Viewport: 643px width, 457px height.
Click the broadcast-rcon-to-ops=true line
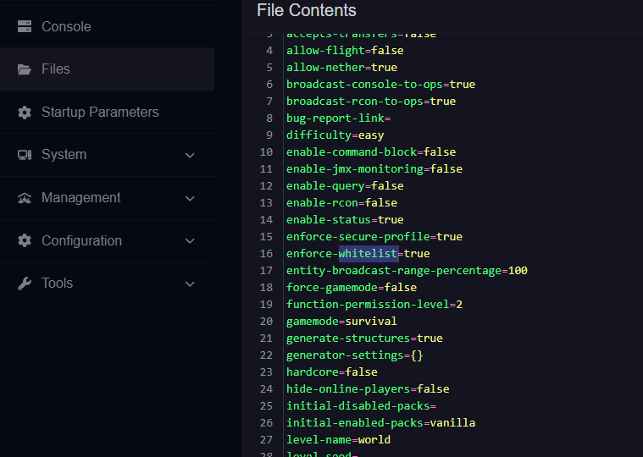(x=371, y=102)
